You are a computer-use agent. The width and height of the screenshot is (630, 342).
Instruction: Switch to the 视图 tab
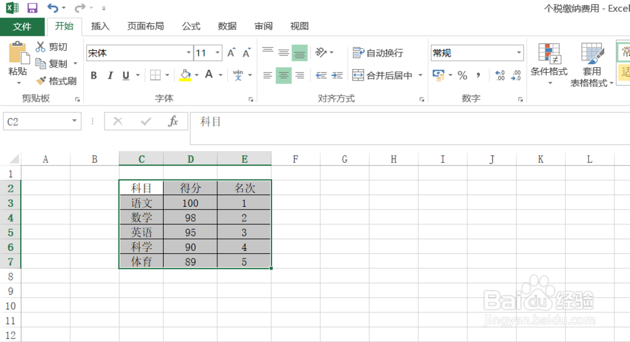(x=299, y=26)
